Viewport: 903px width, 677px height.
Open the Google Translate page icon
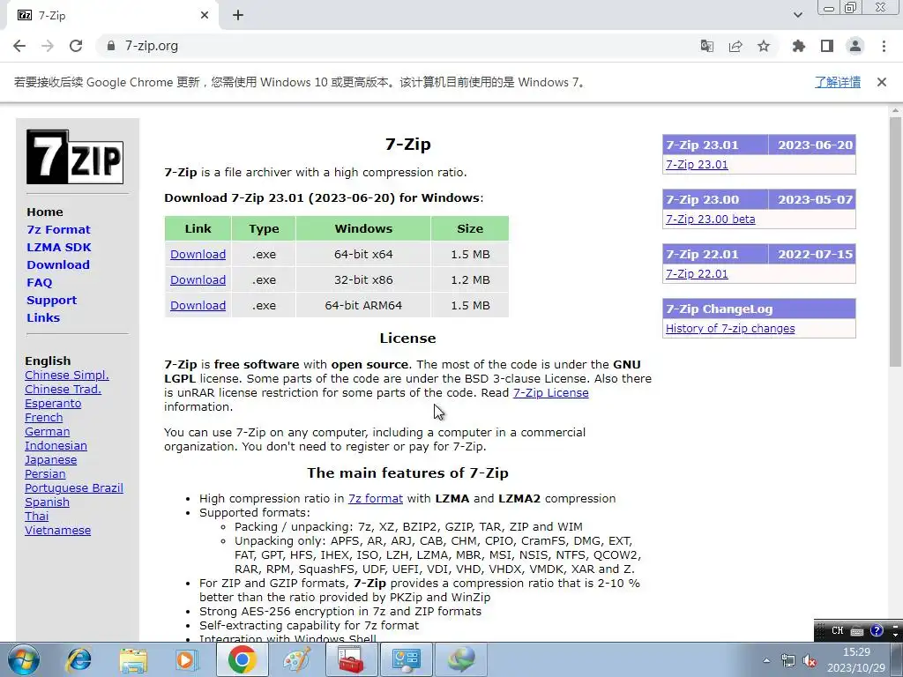(x=707, y=46)
